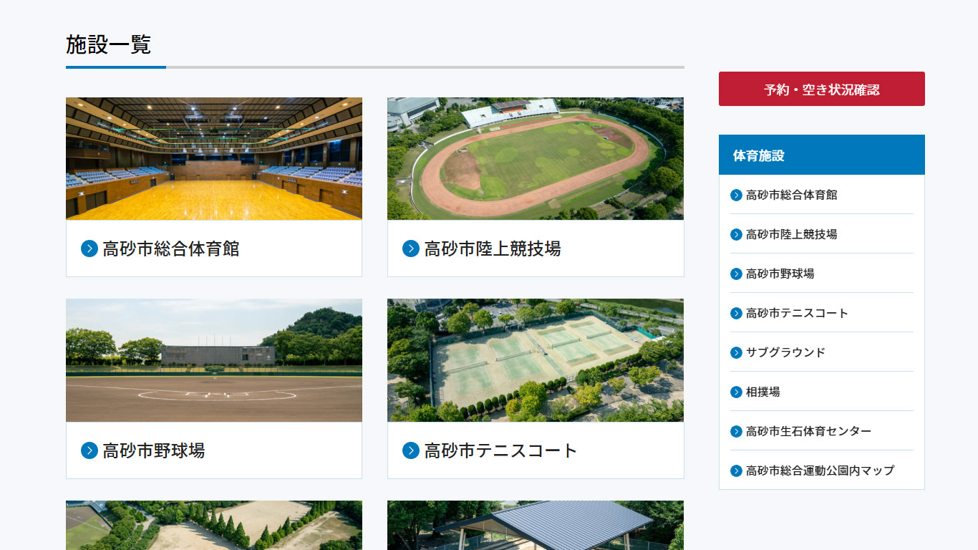Click the 高砂市テニスコート card title link
978x550 pixels.
[500, 450]
